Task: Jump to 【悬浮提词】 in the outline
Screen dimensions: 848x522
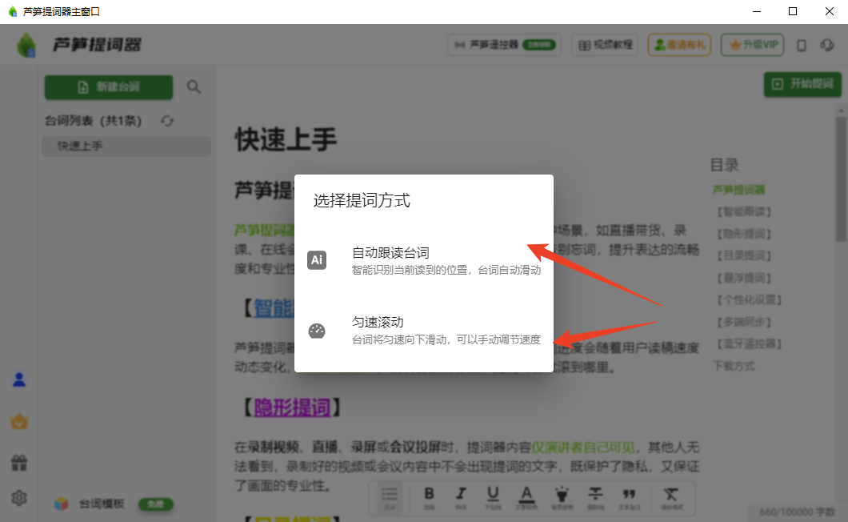Action: point(744,278)
